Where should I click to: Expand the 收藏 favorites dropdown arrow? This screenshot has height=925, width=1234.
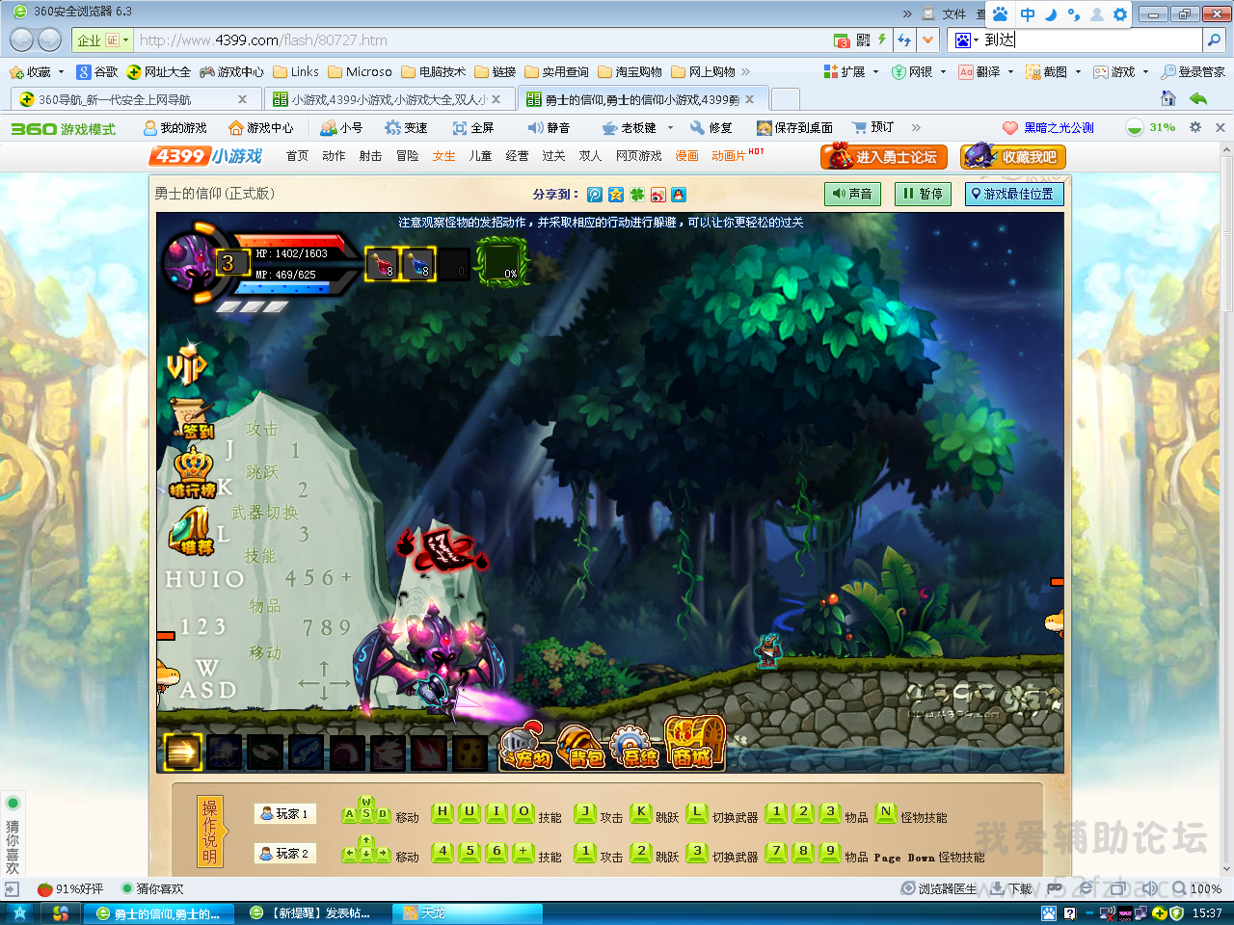coord(61,71)
